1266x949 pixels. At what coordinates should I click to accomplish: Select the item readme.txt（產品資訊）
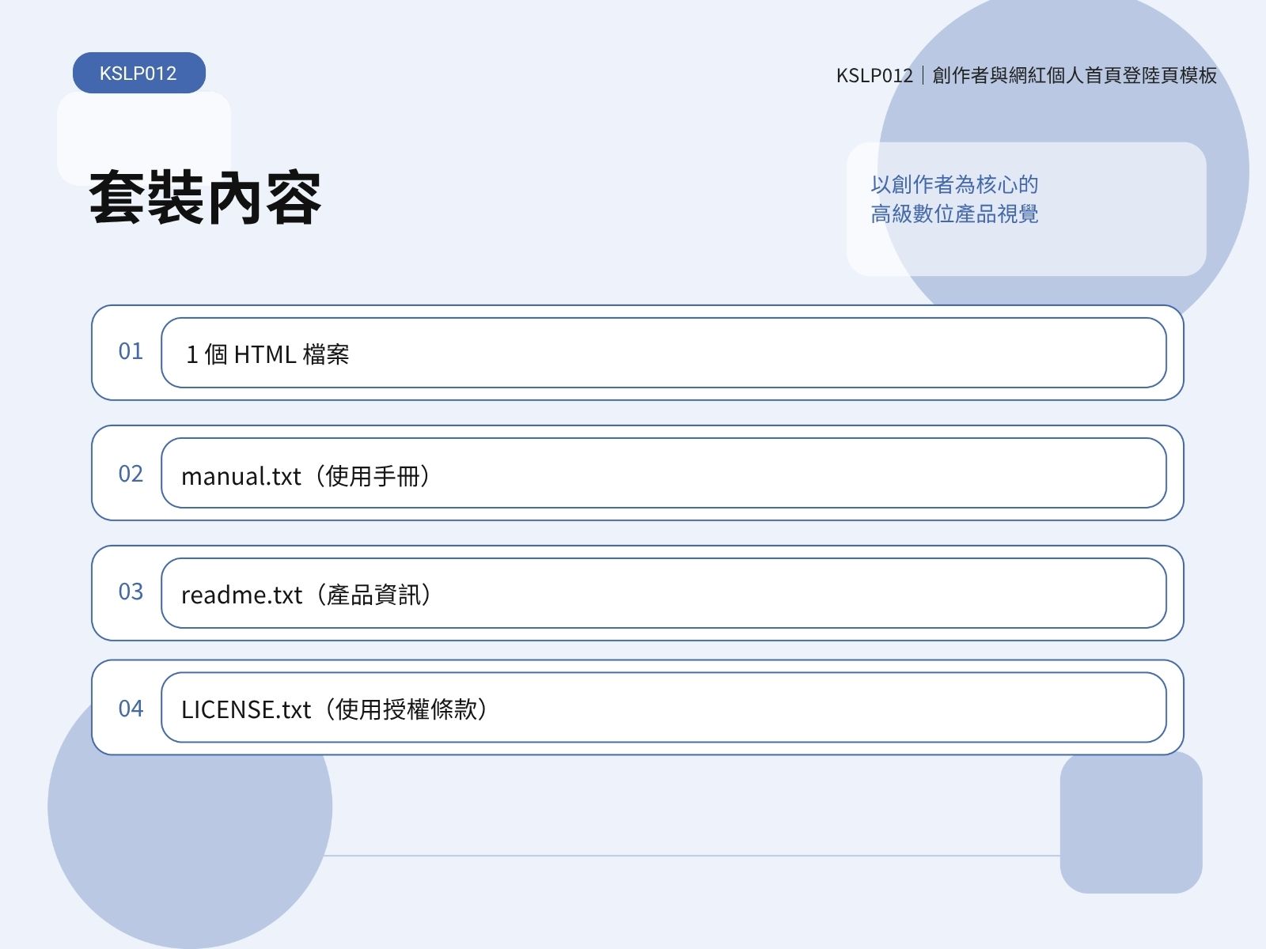(664, 593)
